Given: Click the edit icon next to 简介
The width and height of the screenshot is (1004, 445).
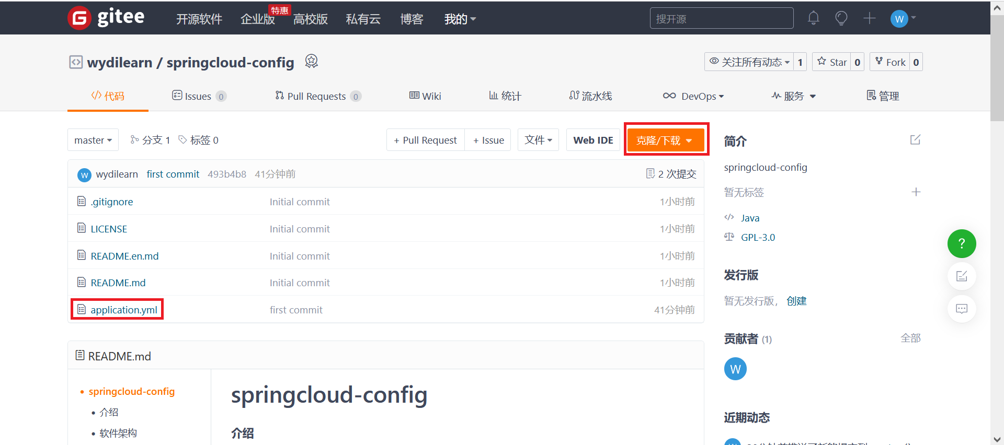Looking at the screenshot, I should pyautogui.click(x=915, y=140).
